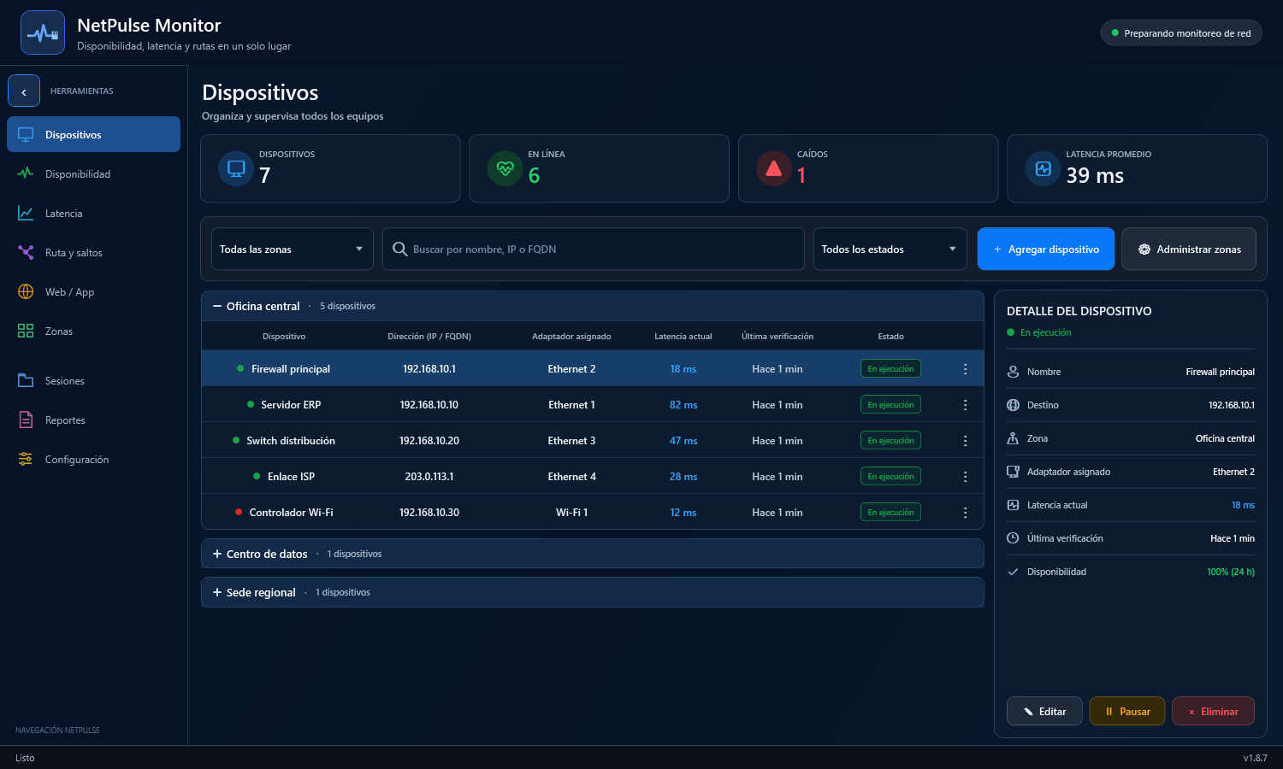
Task: Open Reportes in the sidebar
Action: tap(94, 420)
